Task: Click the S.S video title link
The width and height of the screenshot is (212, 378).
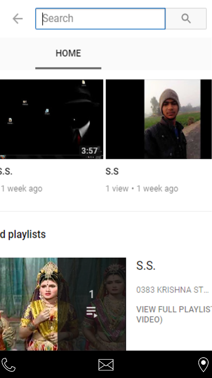Action: (112, 172)
